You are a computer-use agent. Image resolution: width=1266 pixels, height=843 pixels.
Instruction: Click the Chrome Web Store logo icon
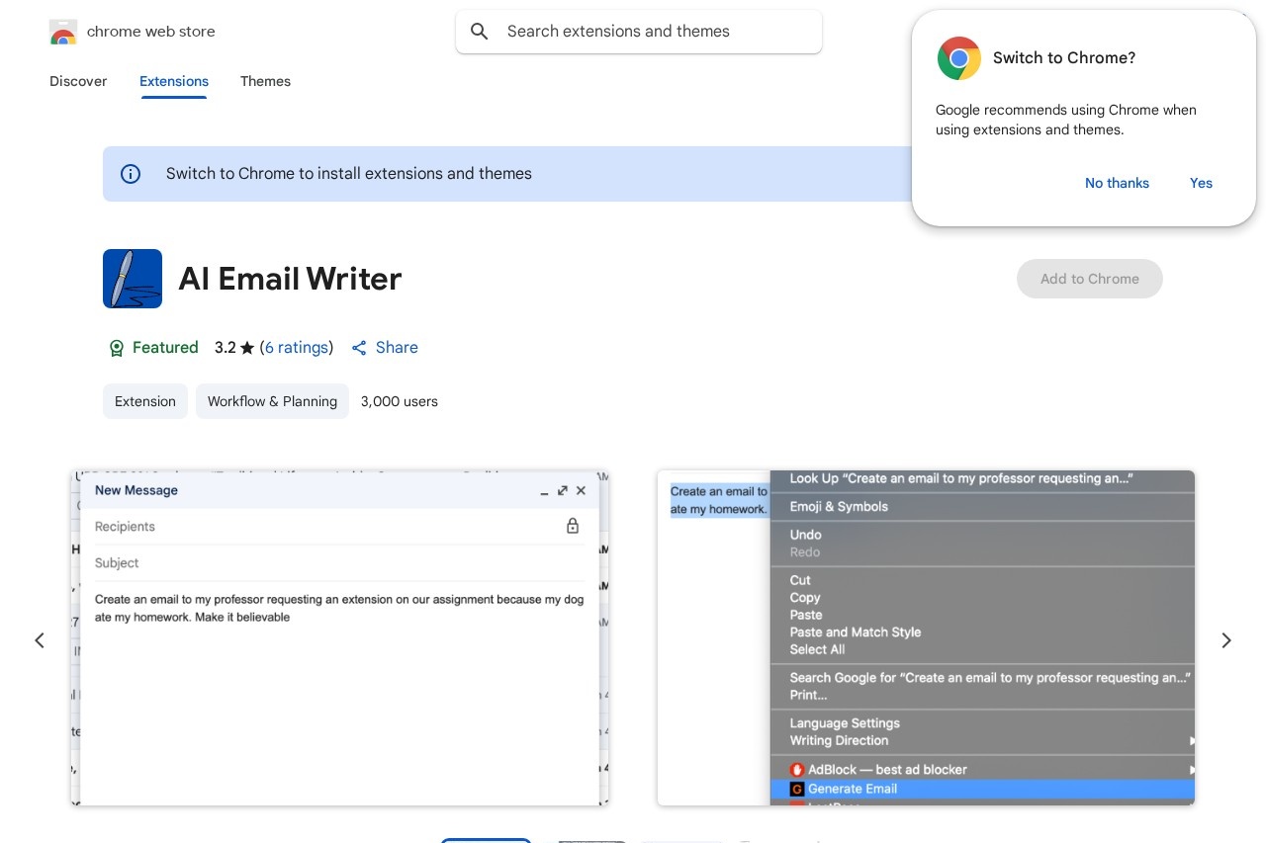[x=63, y=32]
